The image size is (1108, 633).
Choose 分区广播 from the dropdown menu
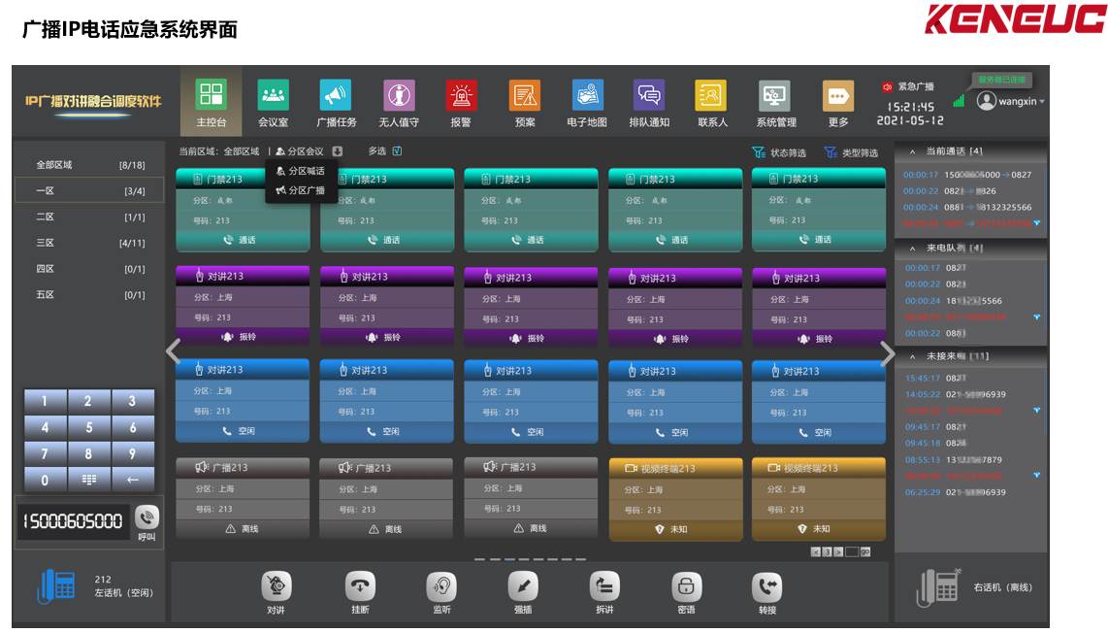point(301,190)
